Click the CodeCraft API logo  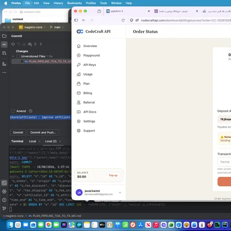point(93,31)
